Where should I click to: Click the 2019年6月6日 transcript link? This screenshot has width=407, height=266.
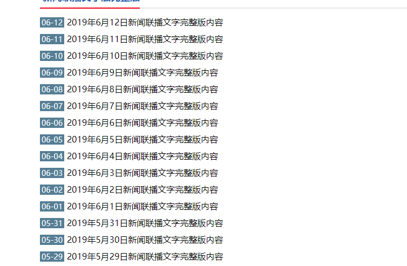tap(143, 123)
